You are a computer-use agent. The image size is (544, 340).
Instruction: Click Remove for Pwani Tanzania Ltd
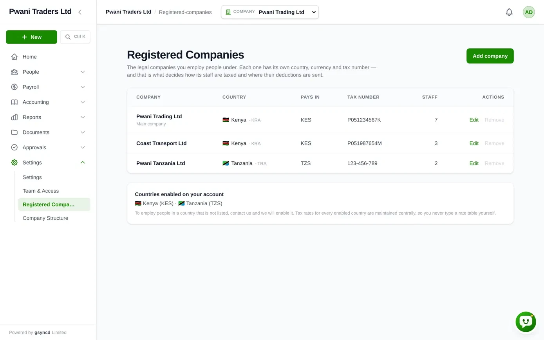pyautogui.click(x=494, y=163)
